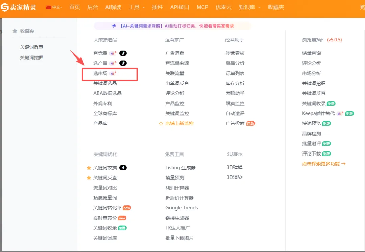The width and height of the screenshot is (365, 252).
Task: Click the 免费 badge beside 浏览器插件 关键词收录
Action: [331, 104]
